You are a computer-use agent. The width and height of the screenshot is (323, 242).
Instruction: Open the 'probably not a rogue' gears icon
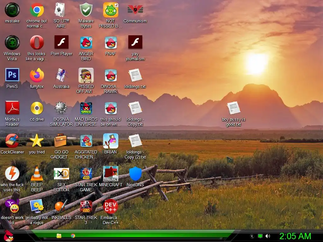click(37, 206)
